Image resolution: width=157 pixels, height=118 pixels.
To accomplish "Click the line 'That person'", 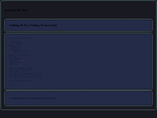I will pos(14,50).
